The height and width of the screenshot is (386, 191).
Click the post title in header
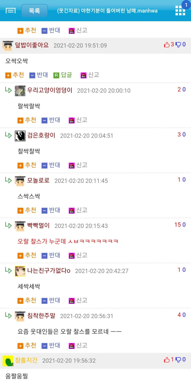click(x=107, y=11)
